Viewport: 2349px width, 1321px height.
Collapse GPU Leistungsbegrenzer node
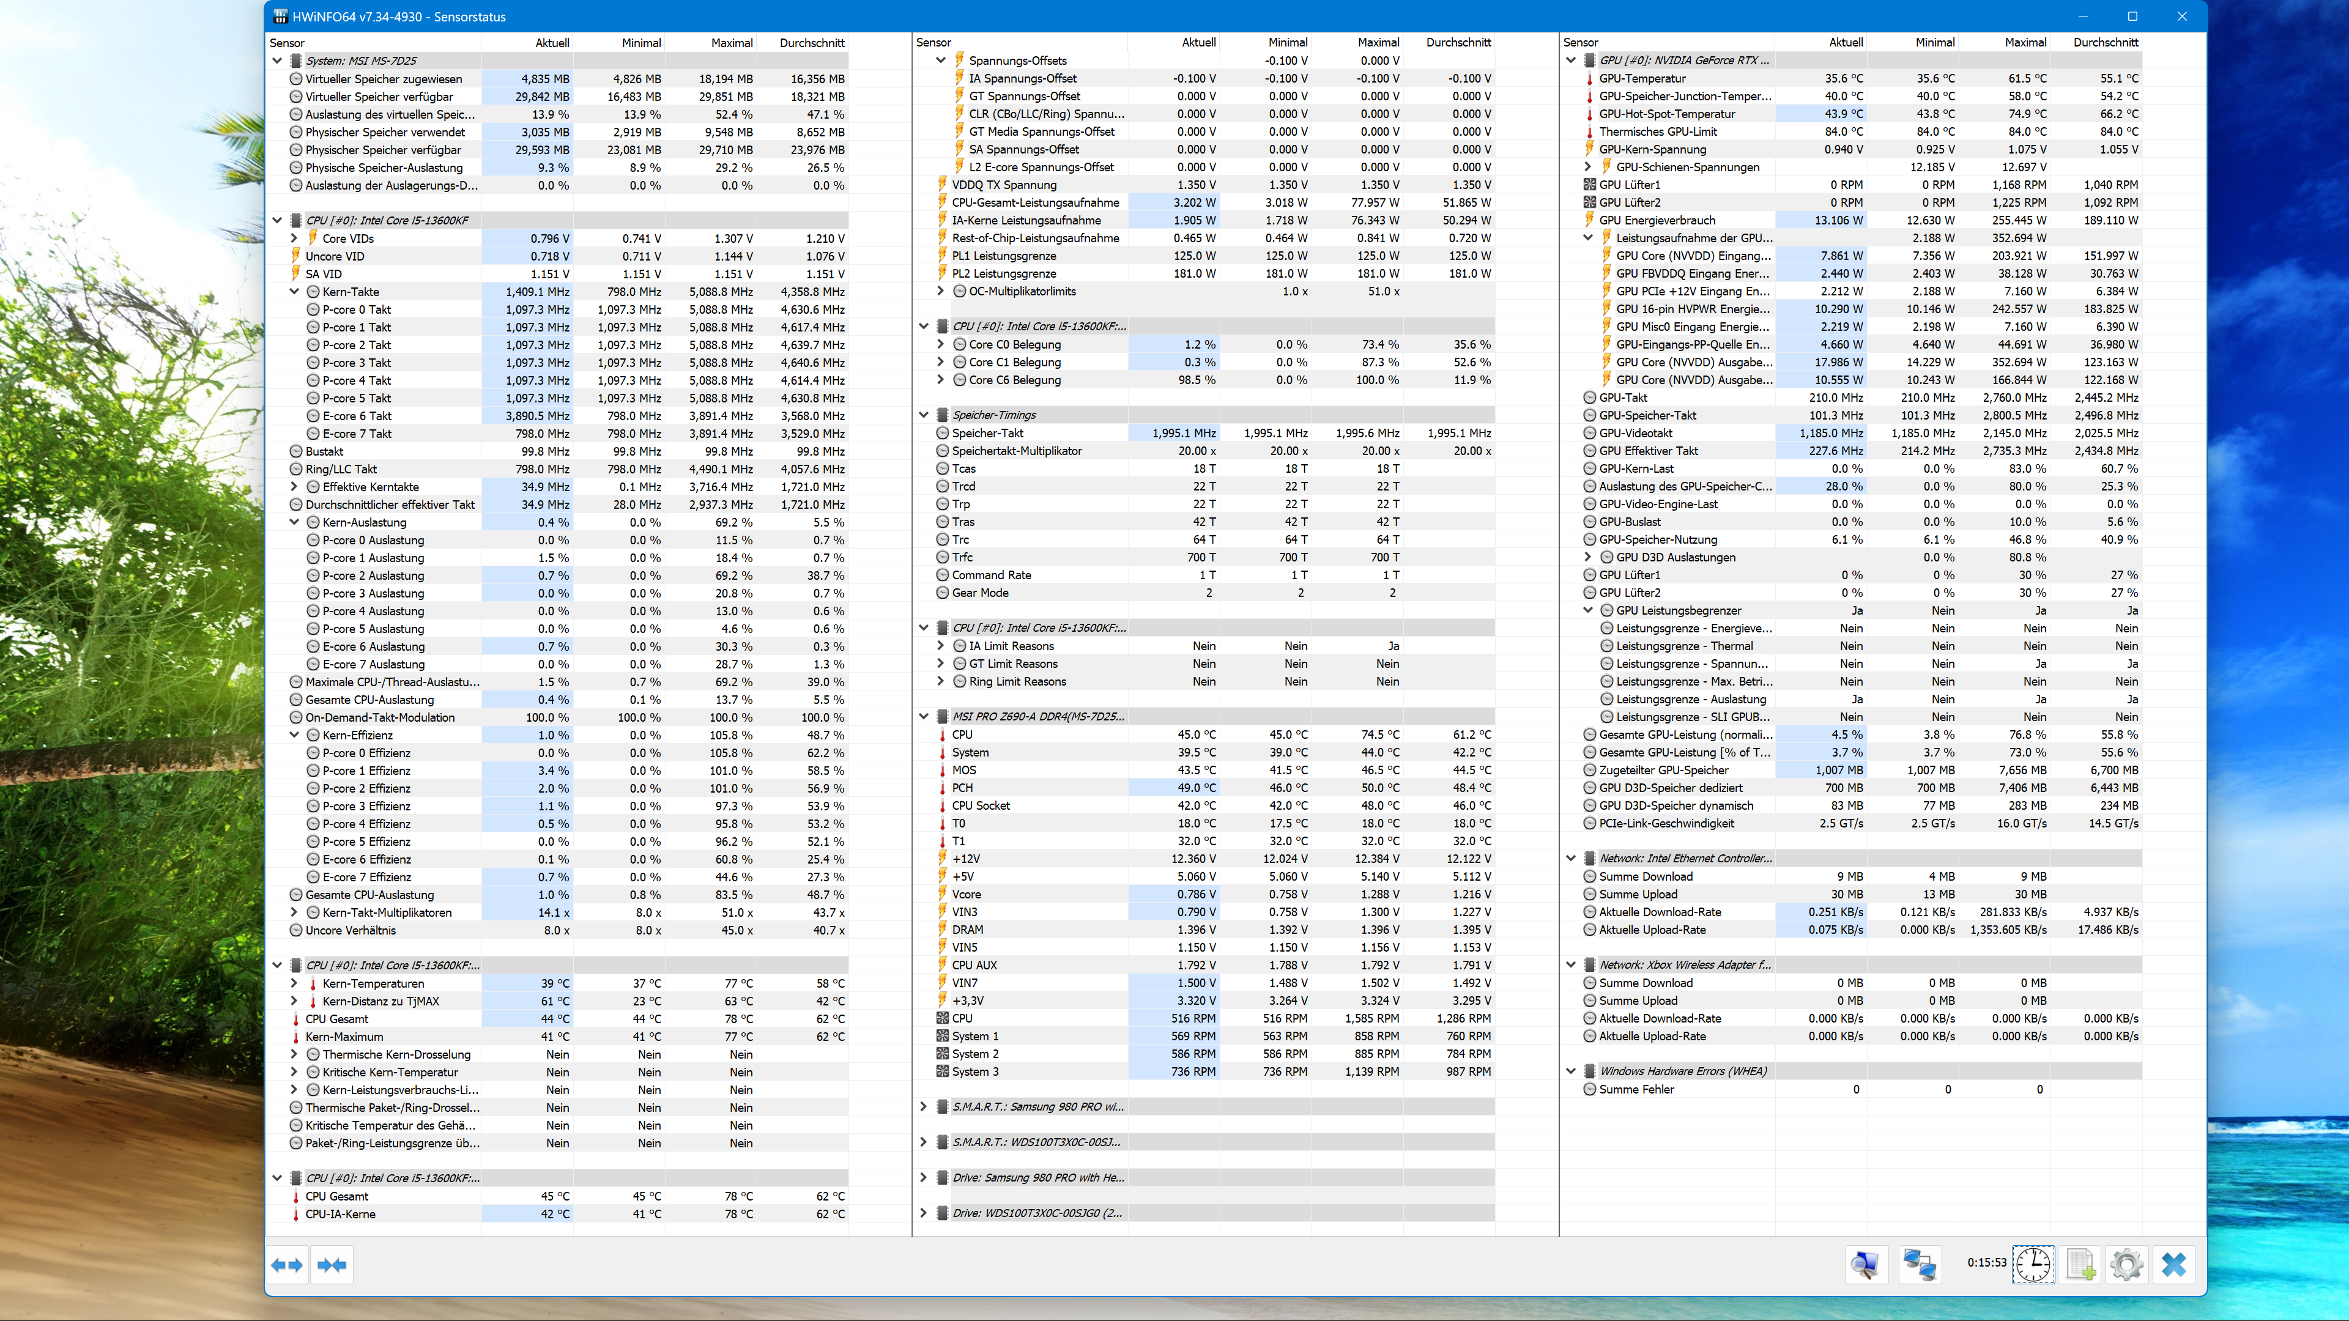click(x=1587, y=611)
